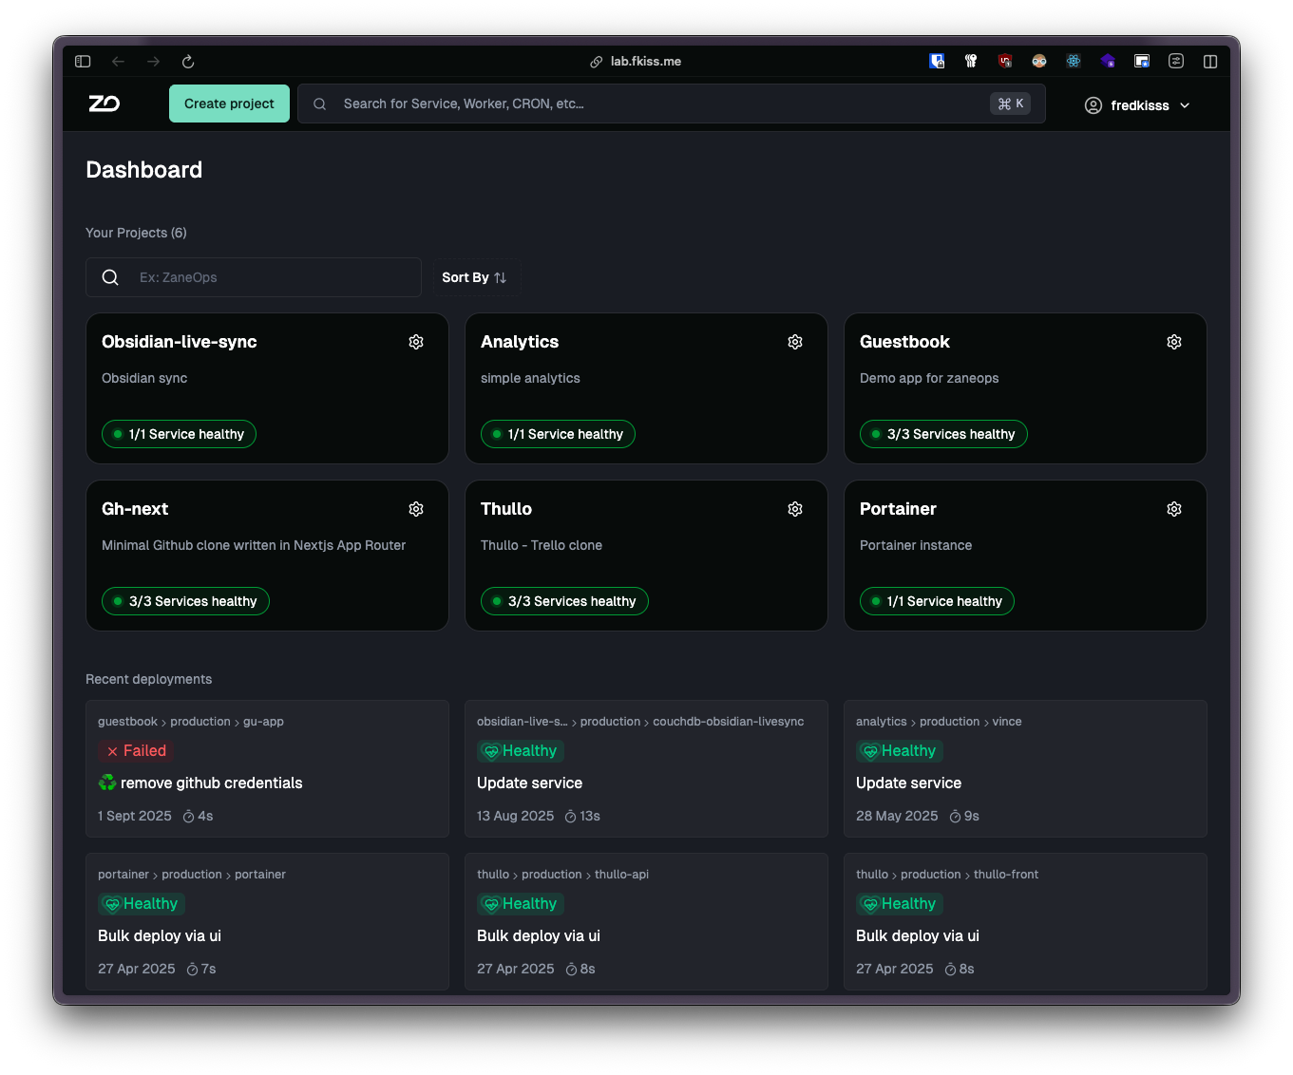Open settings gear on Thullo card
The height and width of the screenshot is (1075, 1293).
pyautogui.click(x=795, y=509)
